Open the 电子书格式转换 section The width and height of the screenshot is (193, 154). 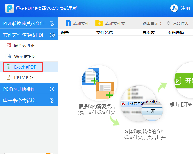(x=29, y=100)
